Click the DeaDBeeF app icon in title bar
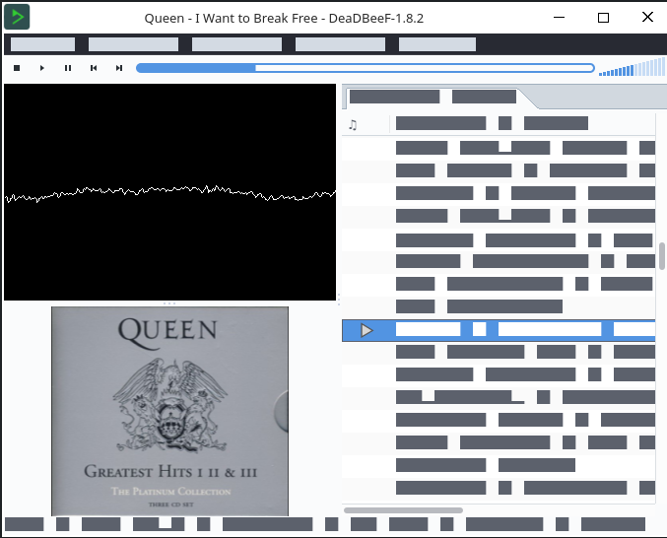This screenshot has width=667, height=538. click(17, 17)
